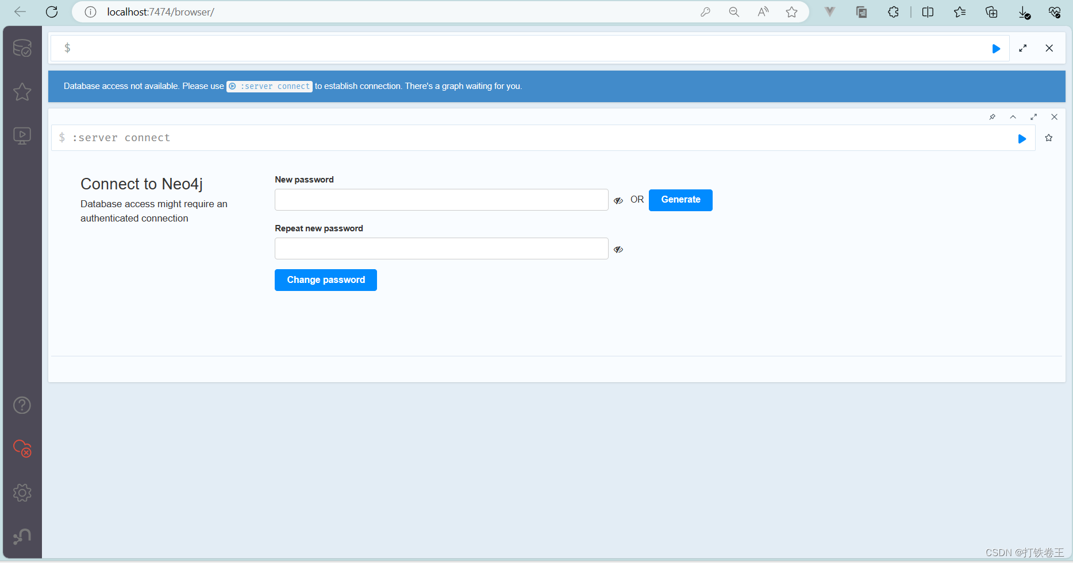Open browser Favorites list icon

tap(960, 12)
